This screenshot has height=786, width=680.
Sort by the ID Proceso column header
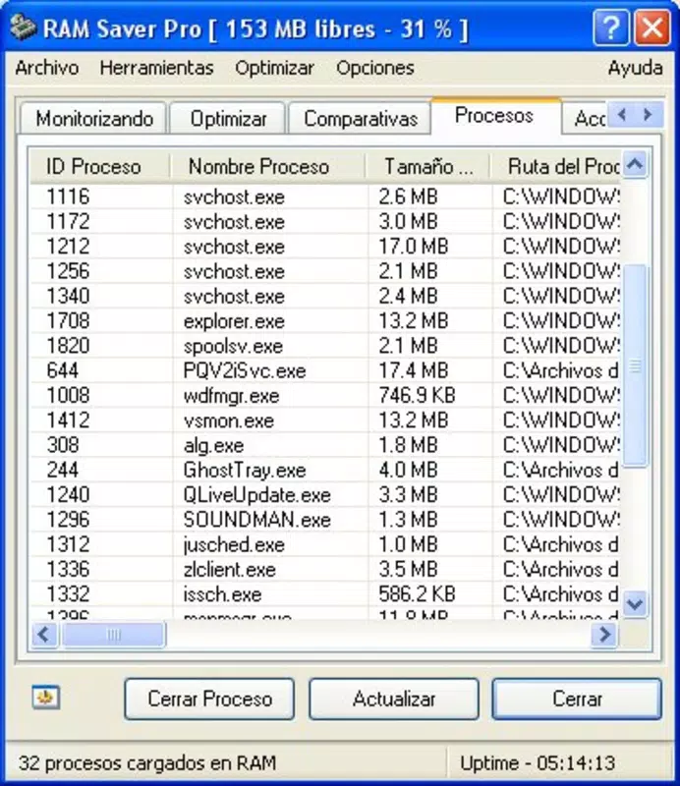100,166
